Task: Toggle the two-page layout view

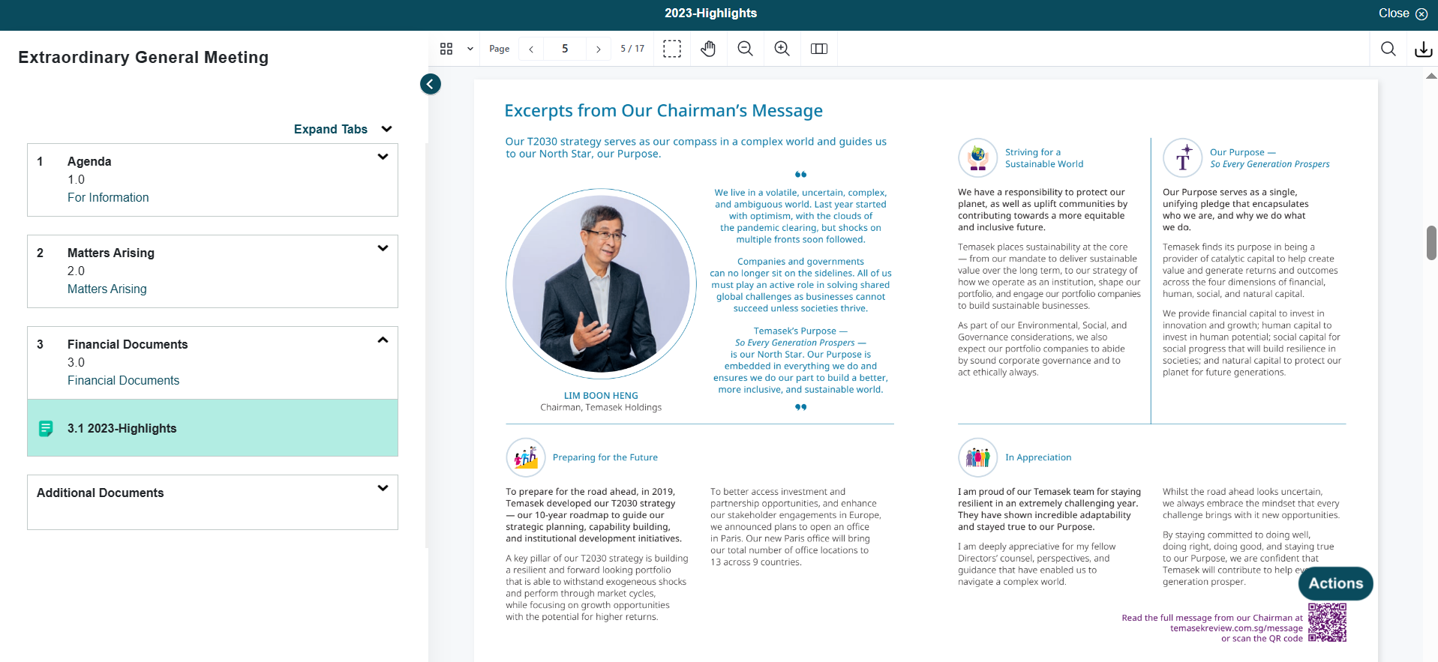Action: [819, 49]
